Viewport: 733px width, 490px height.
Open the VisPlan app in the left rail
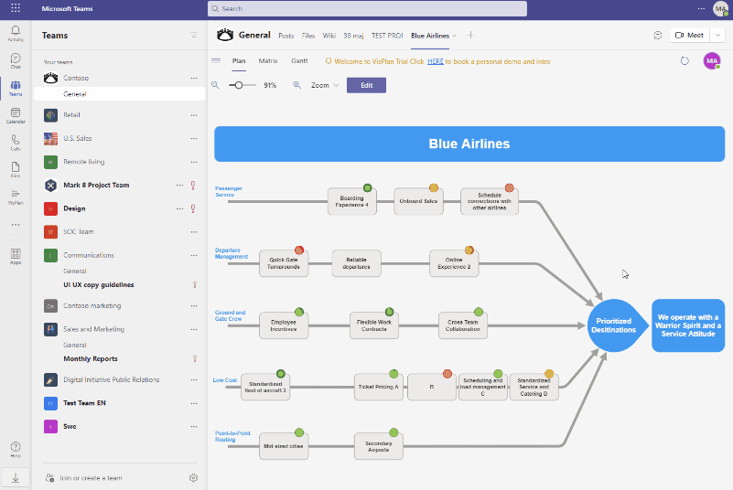[16, 197]
